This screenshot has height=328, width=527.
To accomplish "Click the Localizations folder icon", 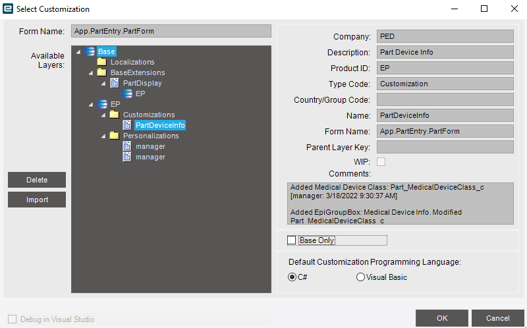I will tap(102, 62).
